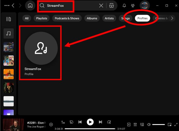Toggle the Now Playing view
Image resolution: width=179 pixels, height=131 pixels.
click(x=129, y=124)
